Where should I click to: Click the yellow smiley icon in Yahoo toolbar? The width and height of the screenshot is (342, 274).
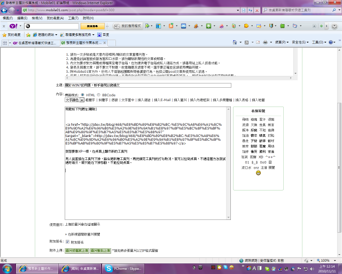tap(246, 26)
